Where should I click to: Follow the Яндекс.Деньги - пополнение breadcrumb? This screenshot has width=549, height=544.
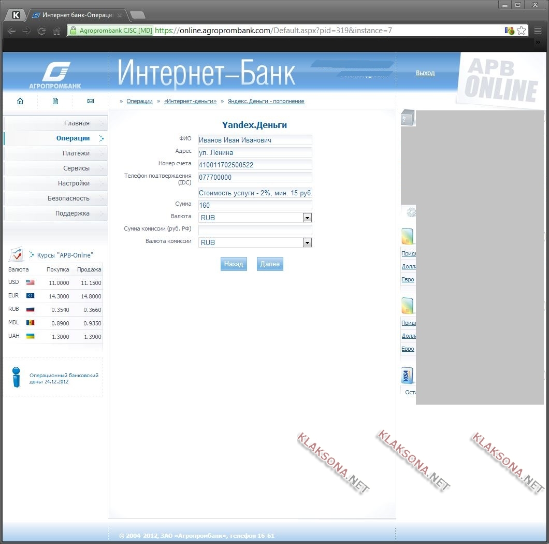click(x=266, y=101)
